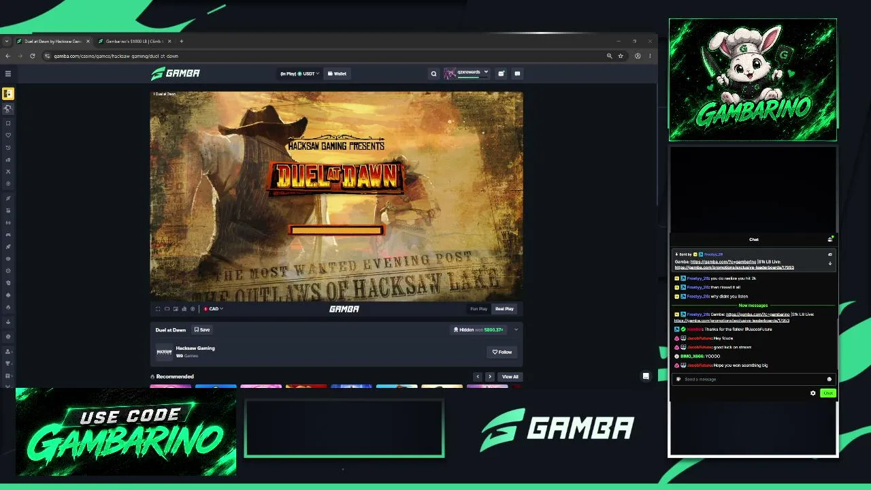This screenshot has height=490, width=871.
Task: Open the chat bubble icon in Gamba header
Action: [x=517, y=73]
